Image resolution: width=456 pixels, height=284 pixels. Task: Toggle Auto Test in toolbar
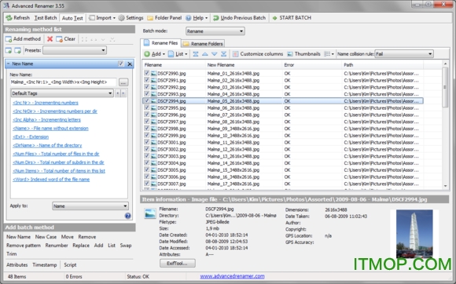coord(72,18)
